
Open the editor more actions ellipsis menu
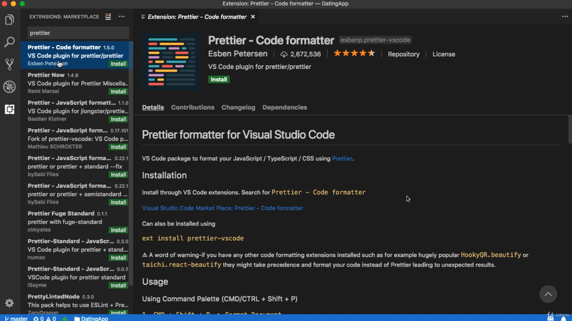tap(565, 17)
